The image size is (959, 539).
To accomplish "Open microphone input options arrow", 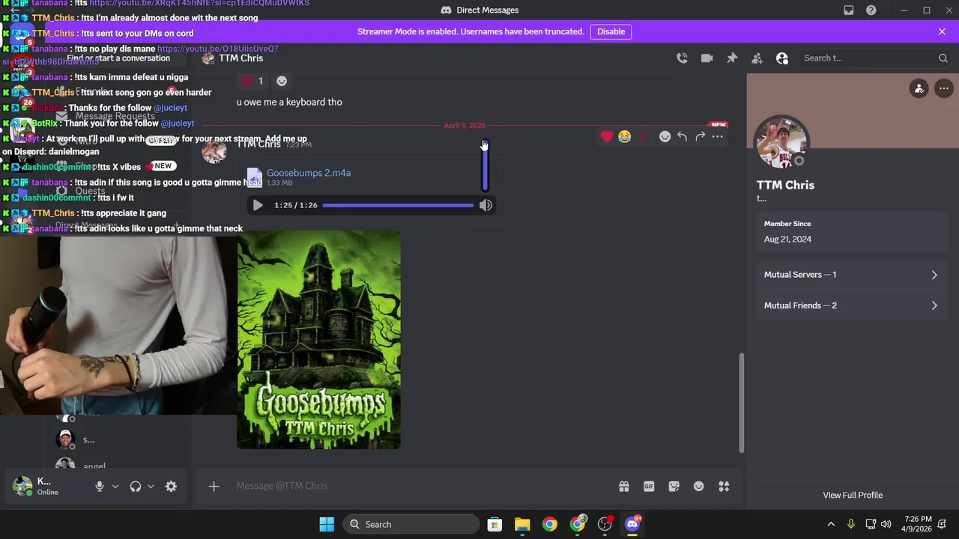I will point(115,487).
